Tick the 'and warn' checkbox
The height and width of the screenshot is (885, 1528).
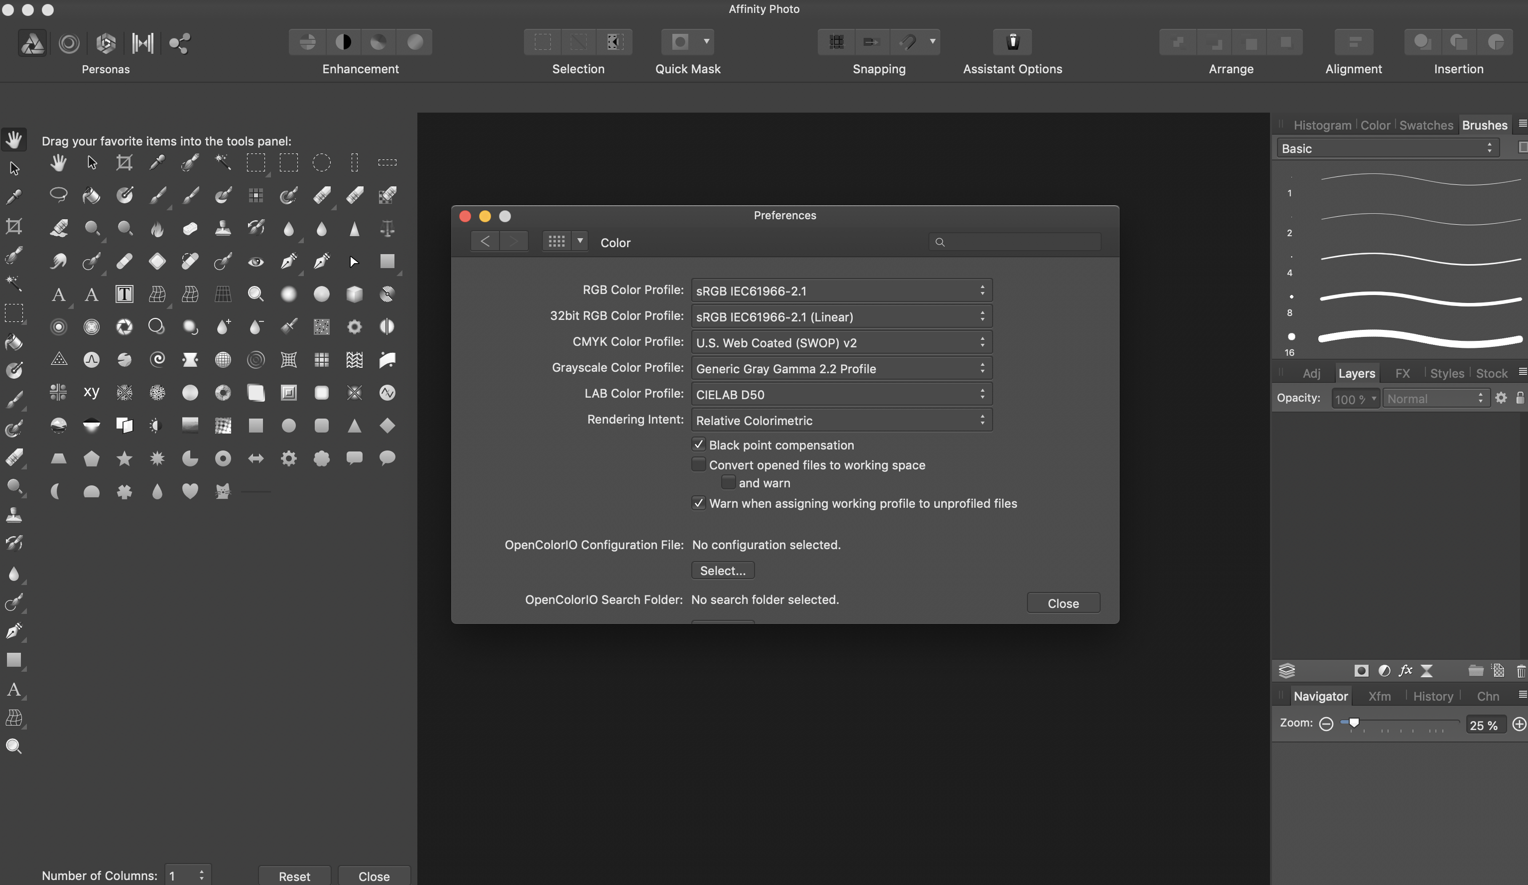pyautogui.click(x=728, y=483)
